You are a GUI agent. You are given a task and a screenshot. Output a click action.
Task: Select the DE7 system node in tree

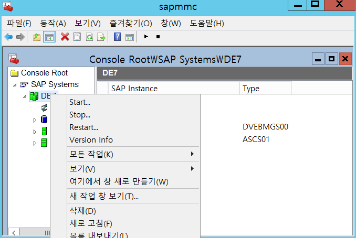pos(44,96)
